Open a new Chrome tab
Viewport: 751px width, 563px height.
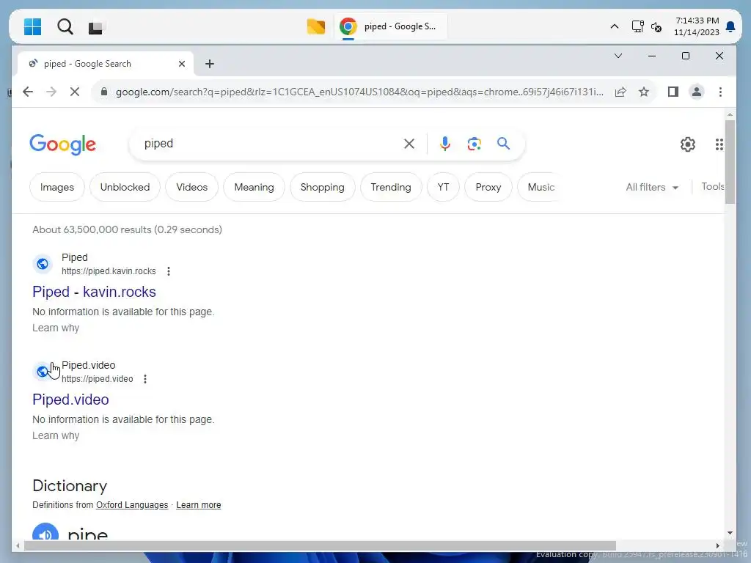point(210,64)
